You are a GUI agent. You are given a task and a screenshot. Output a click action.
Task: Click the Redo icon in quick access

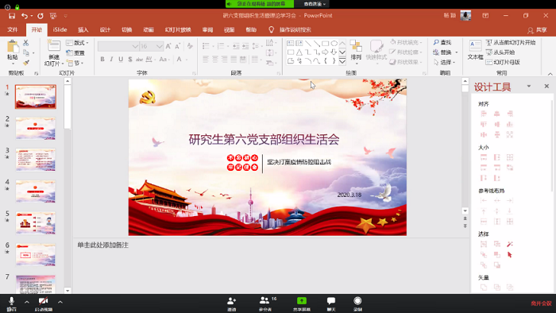pyautogui.click(x=40, y=16)
